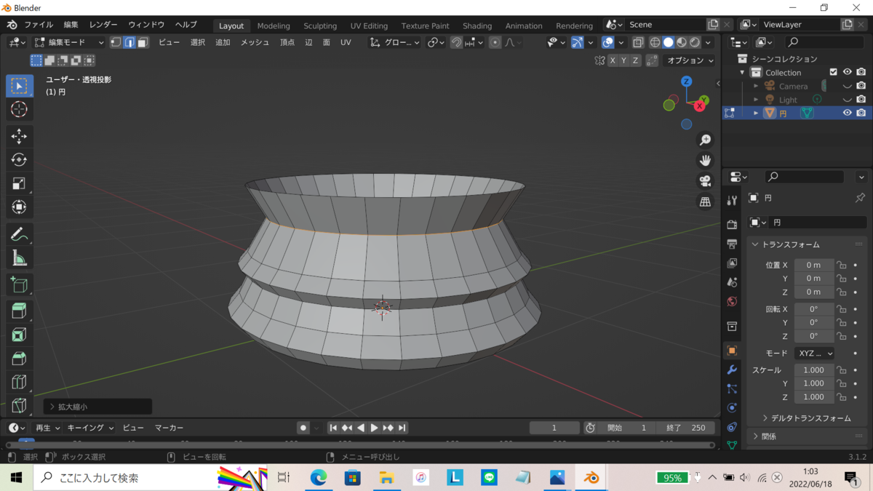Click the zoom magnifier icon in viewport

pyautogui.click(x=705, y=140)
